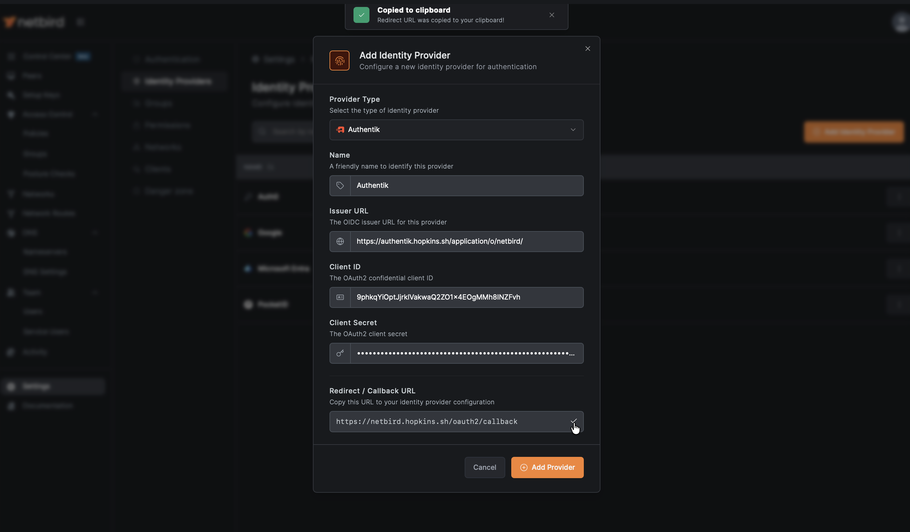Click the Cancel button
The image size is (910, 532).
point(484,467)
